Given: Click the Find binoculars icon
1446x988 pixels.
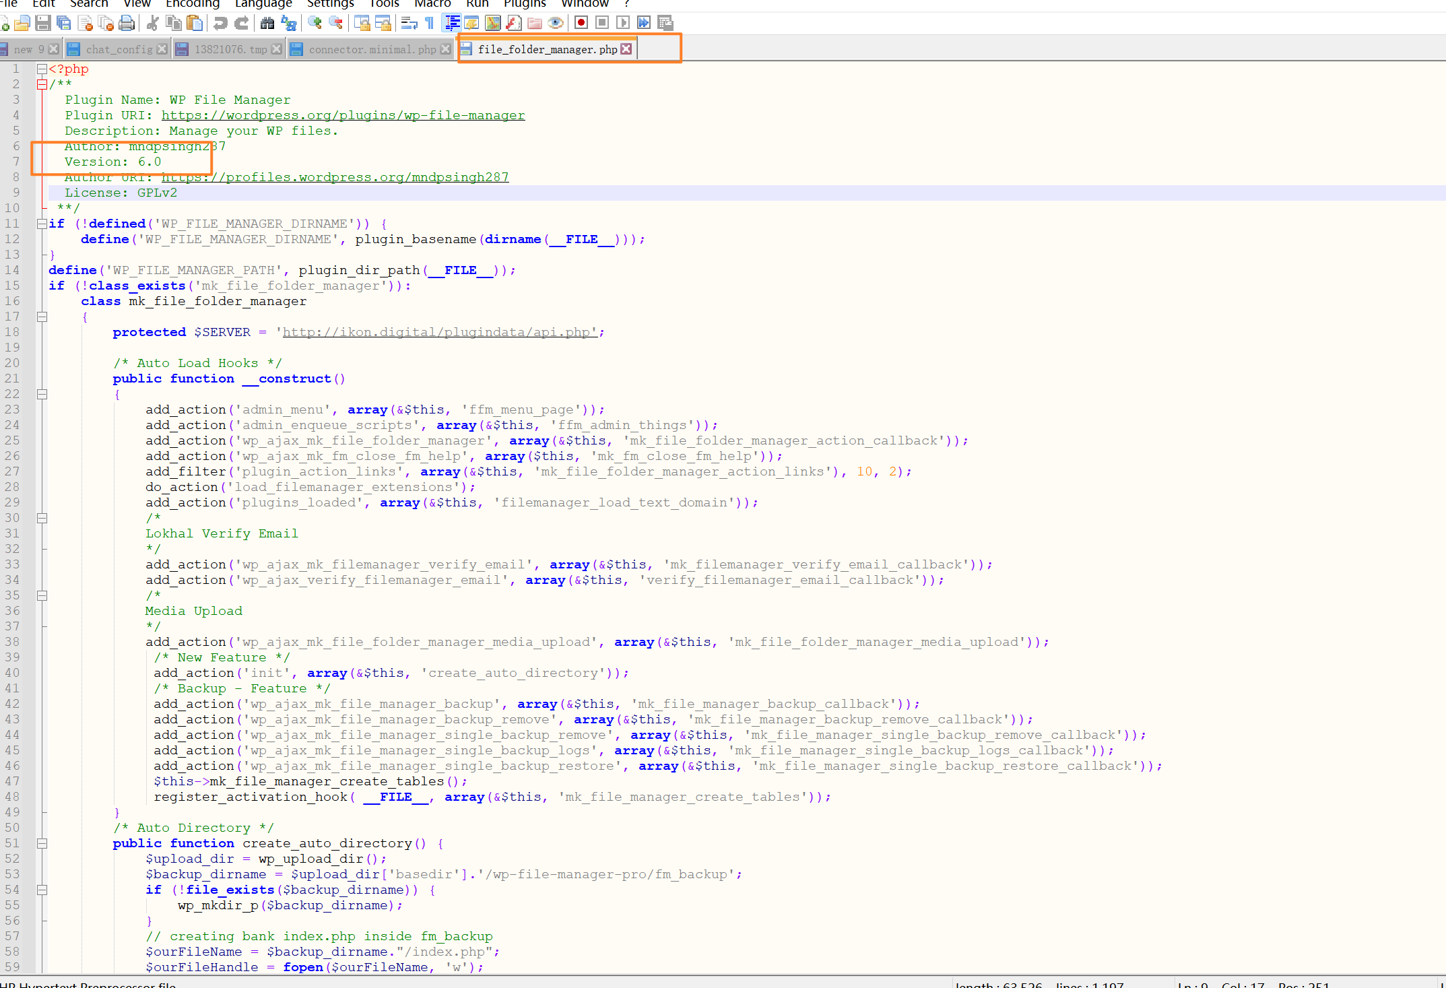Looking at the screenshot, I should pos(267,24).
